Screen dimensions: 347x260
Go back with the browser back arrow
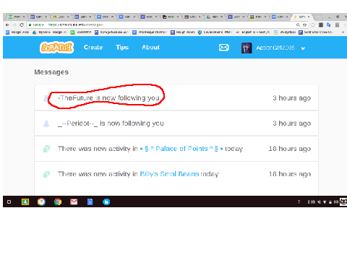(x=7, y=25)
